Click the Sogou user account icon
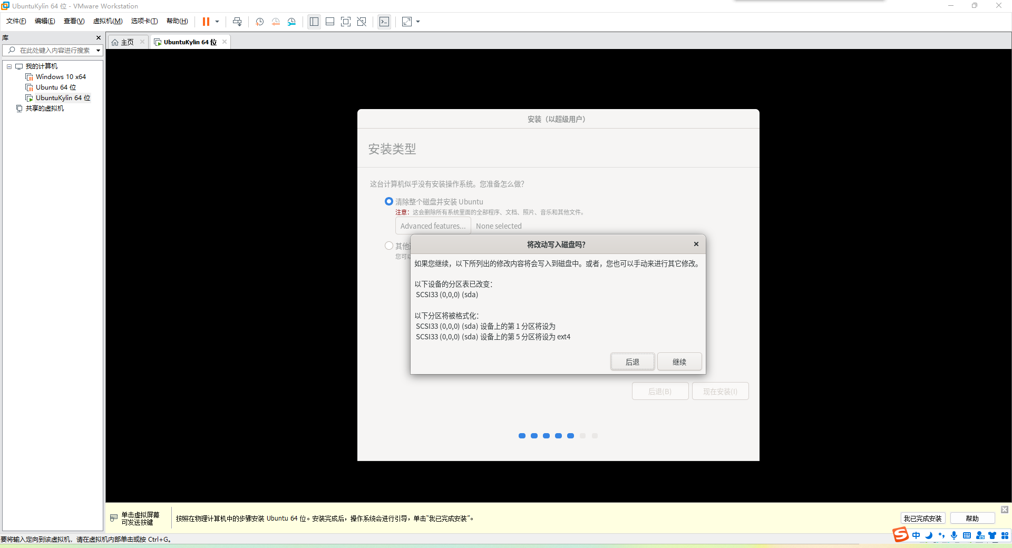Viewport: 1012px width, 548px height. coord(980,535)
